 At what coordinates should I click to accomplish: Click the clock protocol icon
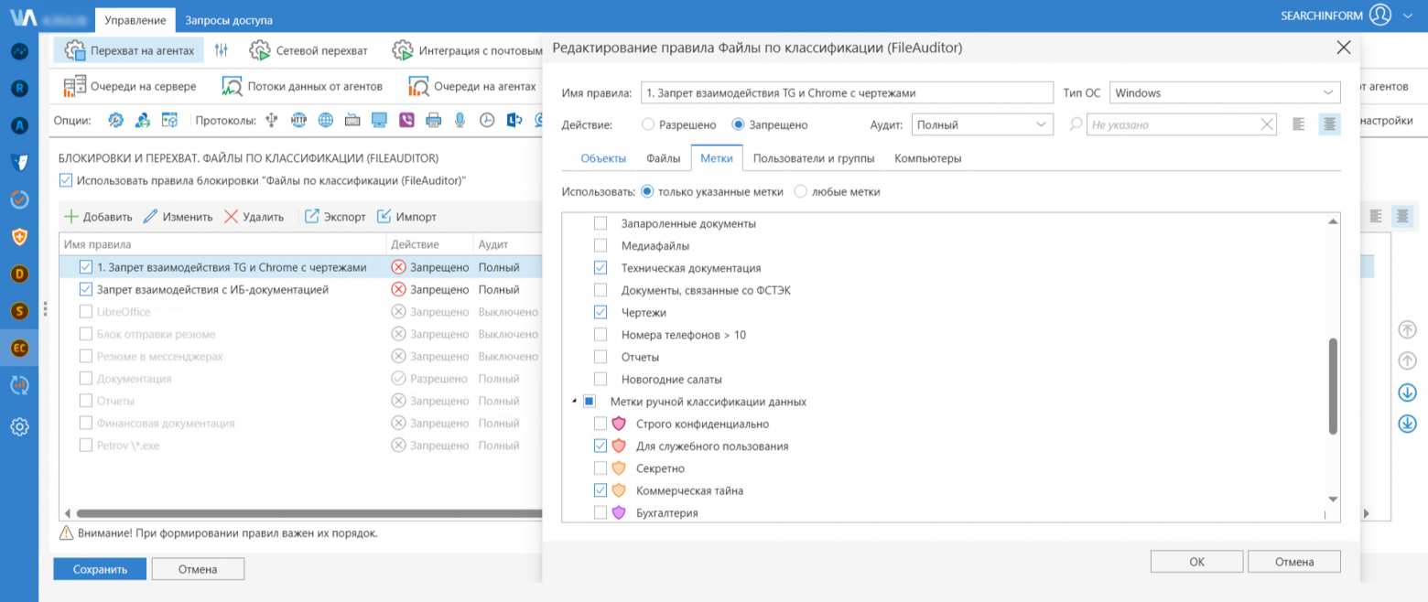(488, 120)
